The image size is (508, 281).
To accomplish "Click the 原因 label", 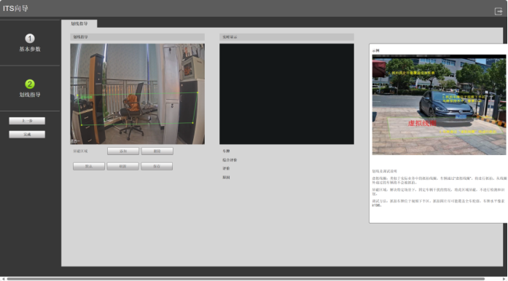I will 226,178.
